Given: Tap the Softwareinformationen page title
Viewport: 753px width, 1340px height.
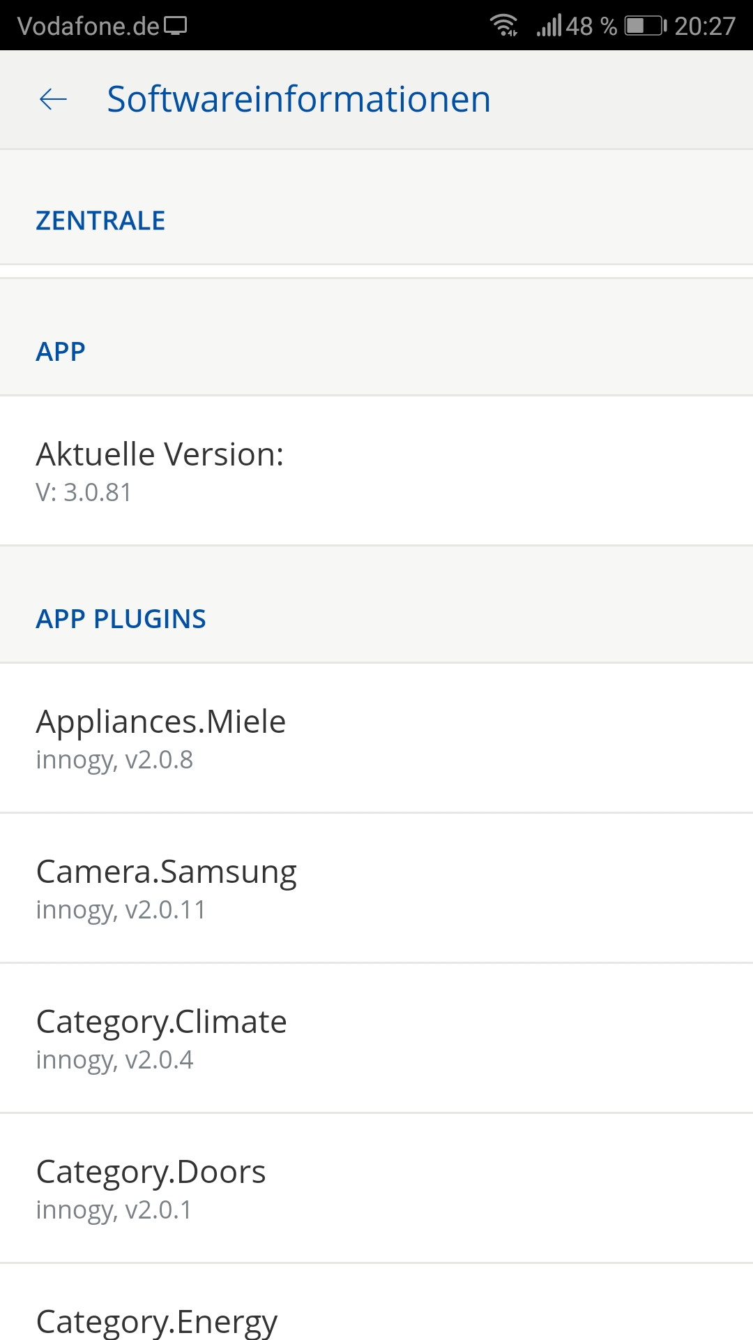Looking at the screenshot, I should 298,99.
